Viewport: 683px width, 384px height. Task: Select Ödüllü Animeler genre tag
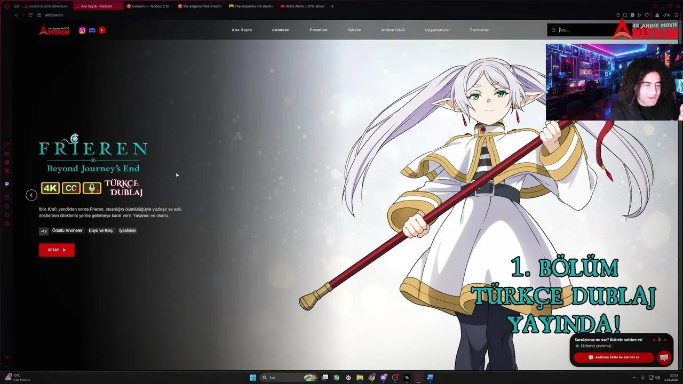67,230
